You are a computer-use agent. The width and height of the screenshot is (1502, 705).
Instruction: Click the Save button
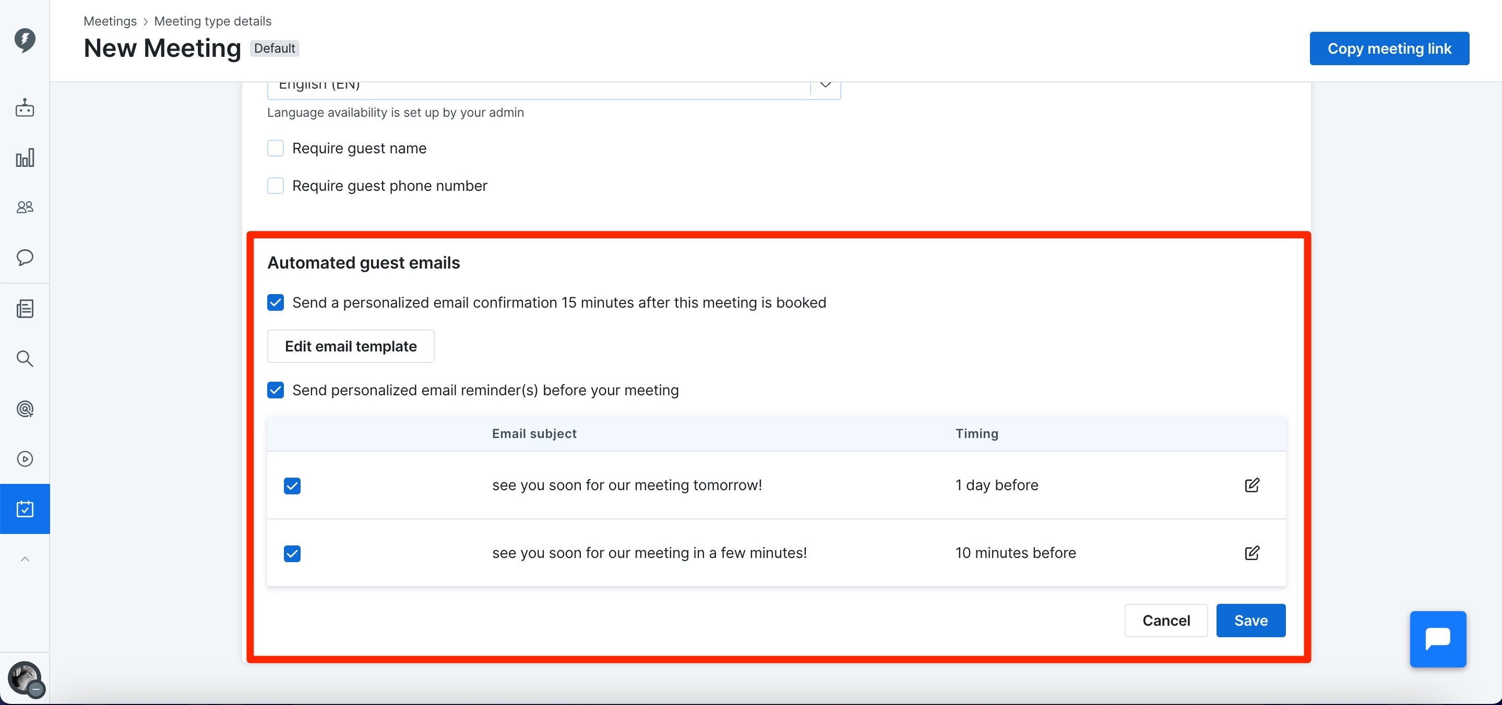click(1250, 620)
